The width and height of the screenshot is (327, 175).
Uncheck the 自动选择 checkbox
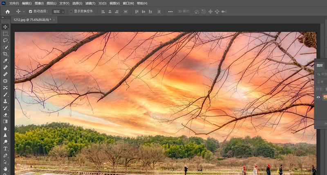31,11
